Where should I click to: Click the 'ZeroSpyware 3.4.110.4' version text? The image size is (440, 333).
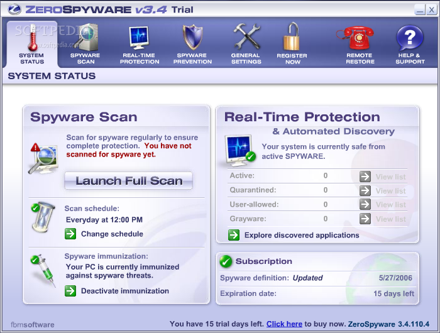pyautogui.click(x=388, y=324)
